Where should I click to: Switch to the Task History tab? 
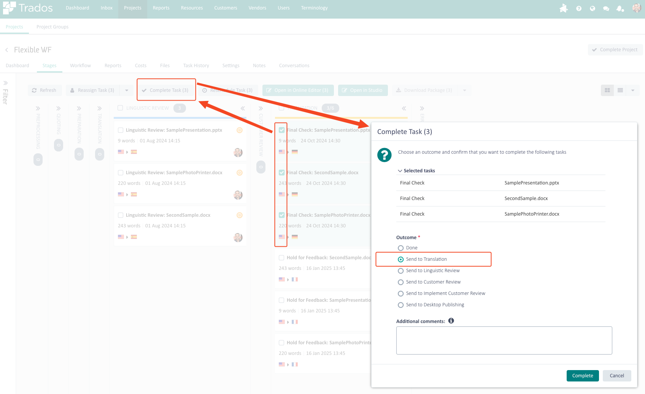point(196,66)
